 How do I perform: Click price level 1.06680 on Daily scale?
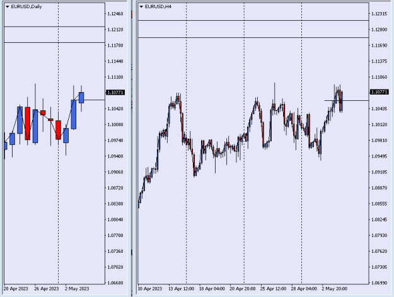point(115,283)
